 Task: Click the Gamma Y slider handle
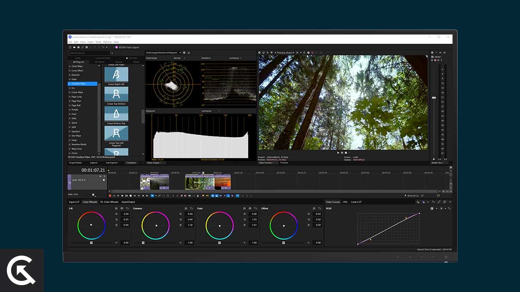coord(143,243)
